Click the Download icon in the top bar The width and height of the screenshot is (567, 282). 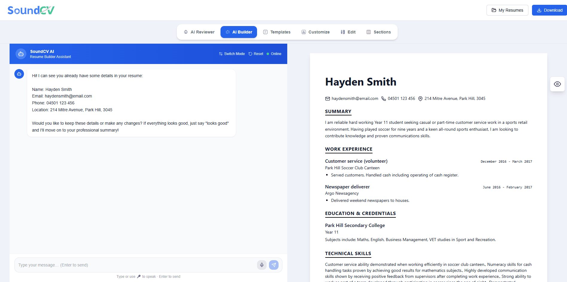click(539, 10)
